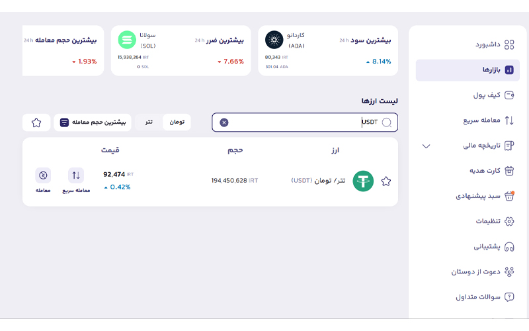Click the Cardano ADA coin icon

pyautogui.click(x=274, y=40)
